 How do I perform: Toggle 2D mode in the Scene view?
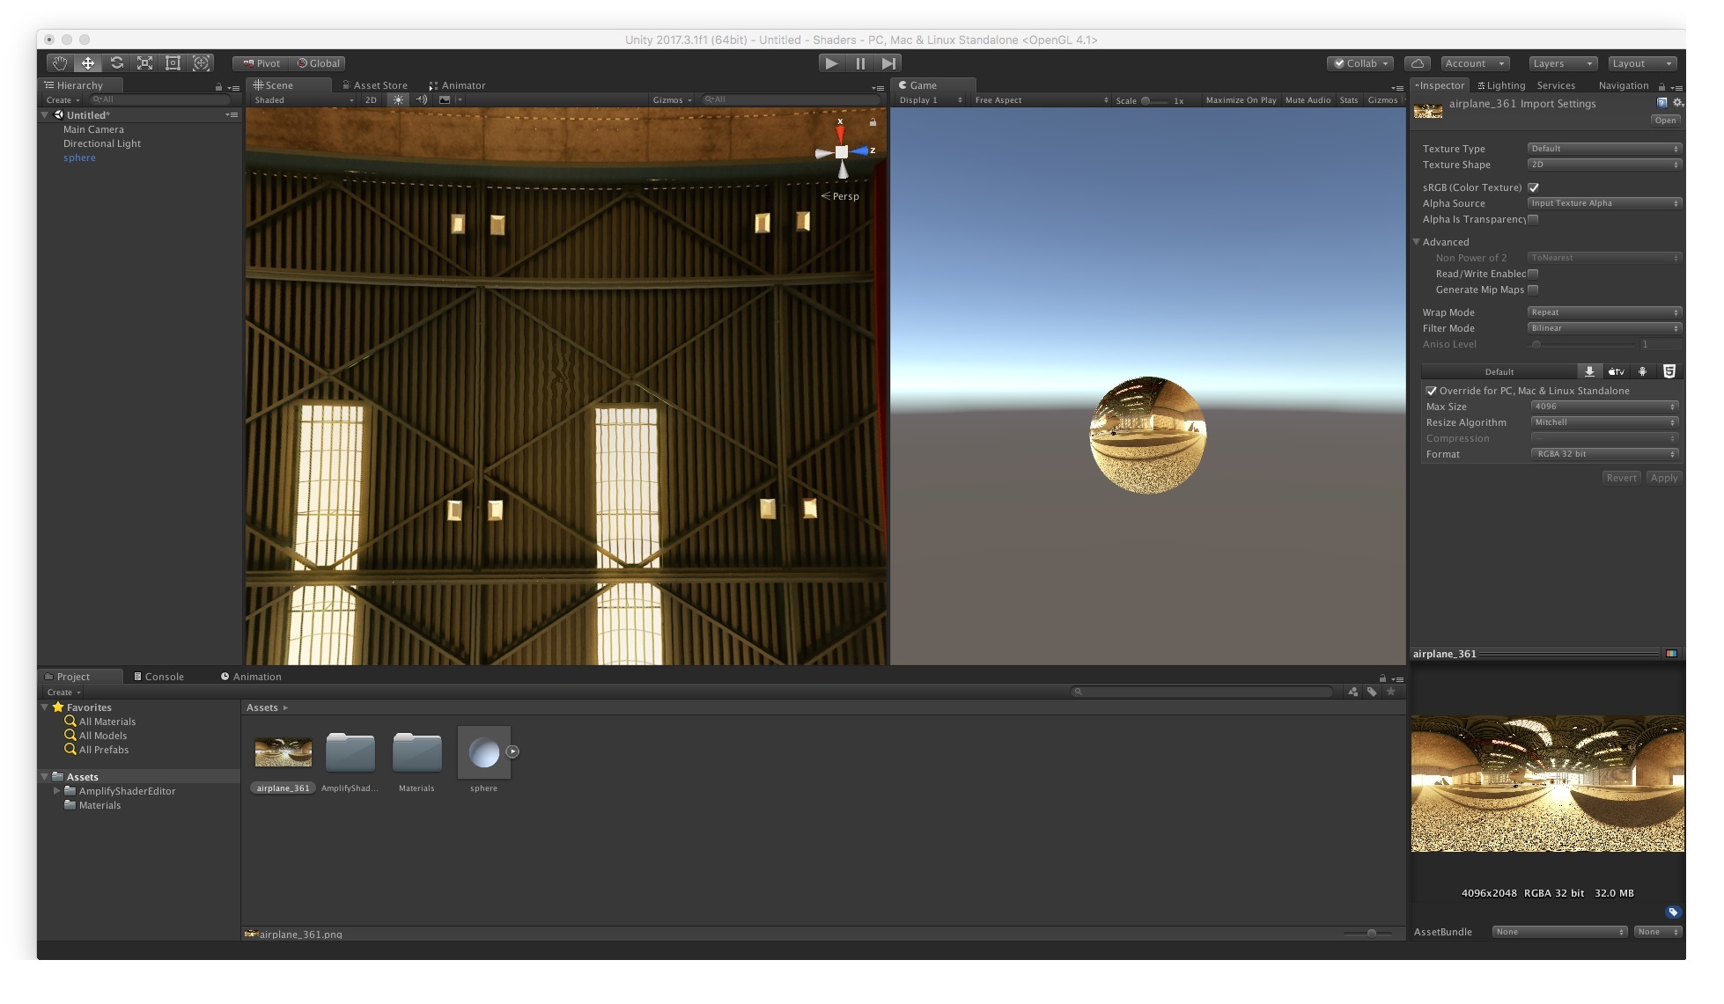click(371, 99)
